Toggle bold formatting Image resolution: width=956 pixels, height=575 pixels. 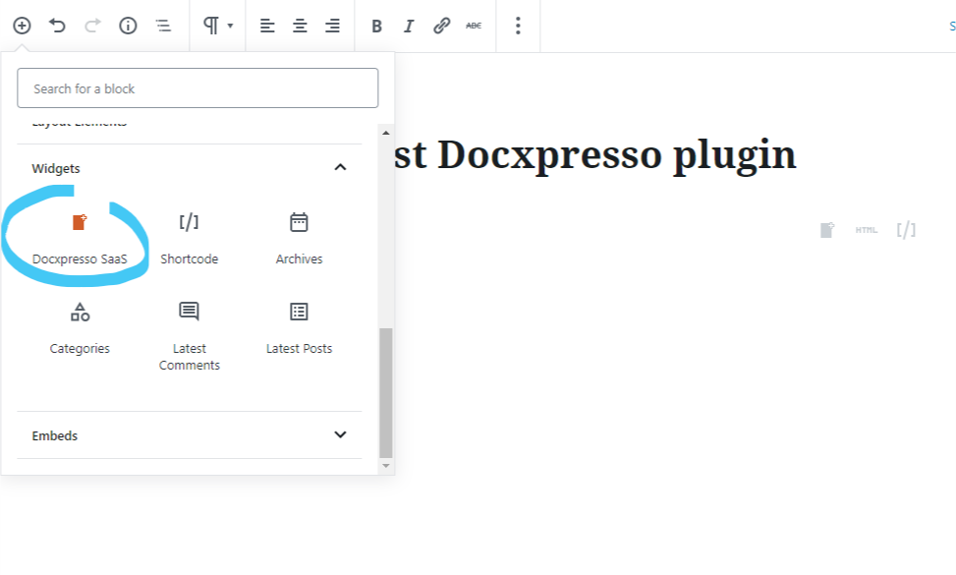pyautogui.click(x=376, y=26)
